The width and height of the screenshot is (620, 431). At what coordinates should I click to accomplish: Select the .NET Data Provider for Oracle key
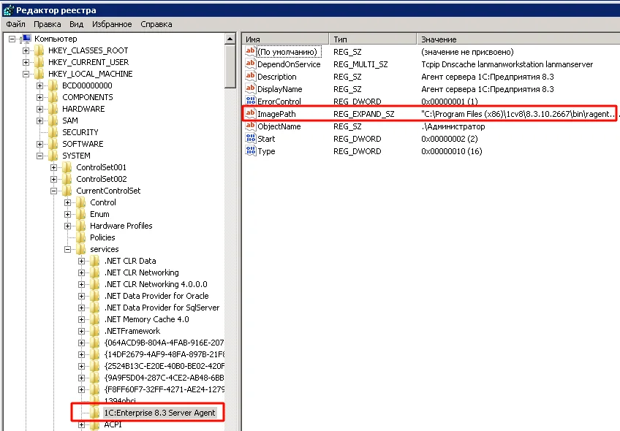[x=156, y=296]
